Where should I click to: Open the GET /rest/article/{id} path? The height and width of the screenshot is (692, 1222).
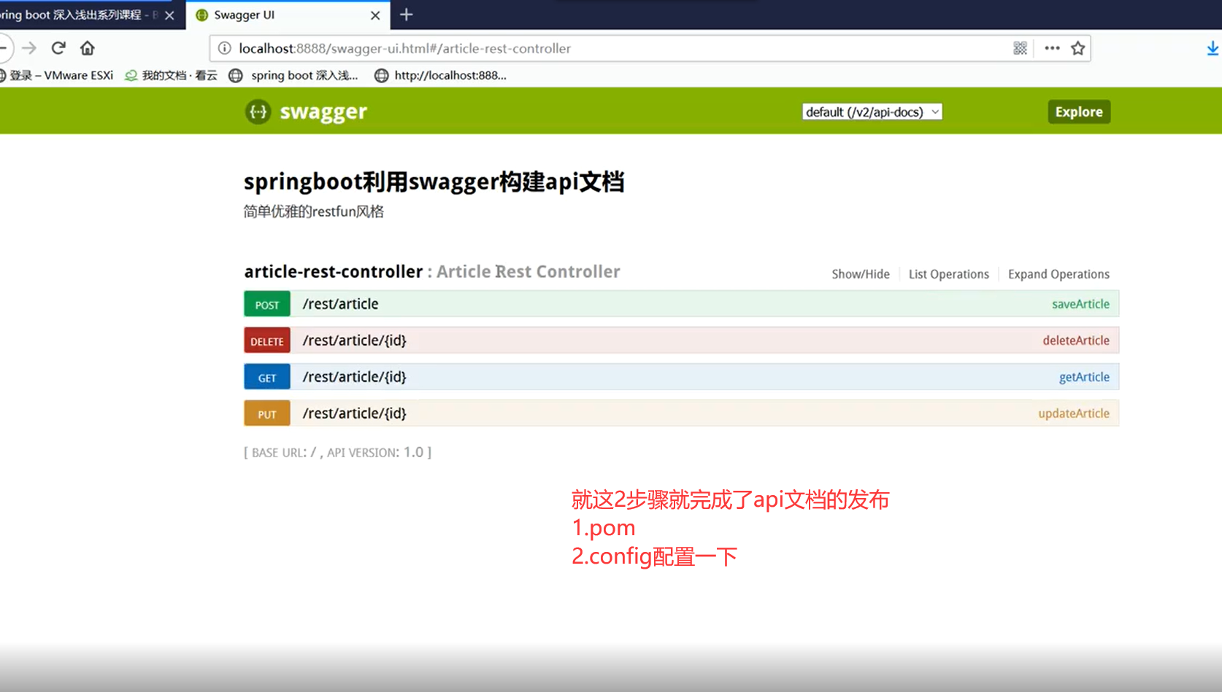click(x=354, y=377)
